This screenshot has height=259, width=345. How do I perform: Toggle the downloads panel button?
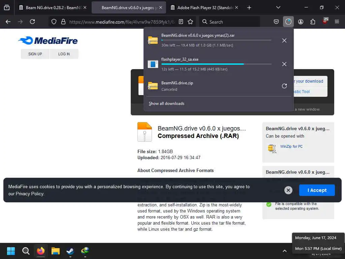288,22
